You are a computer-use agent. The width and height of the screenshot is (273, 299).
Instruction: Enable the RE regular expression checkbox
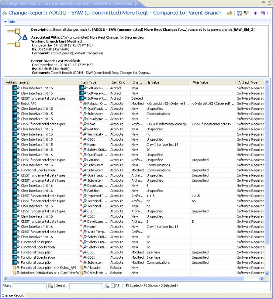pyautogui.click(x=113, y=286)
